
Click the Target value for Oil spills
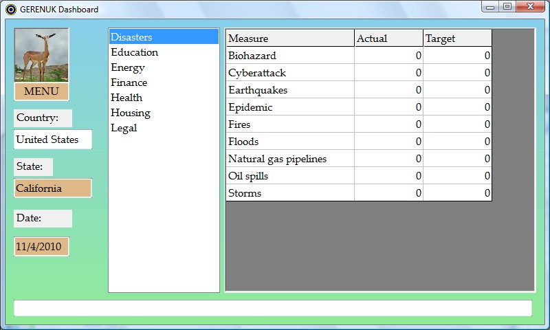pyautogui.click(x=457, y=176)
